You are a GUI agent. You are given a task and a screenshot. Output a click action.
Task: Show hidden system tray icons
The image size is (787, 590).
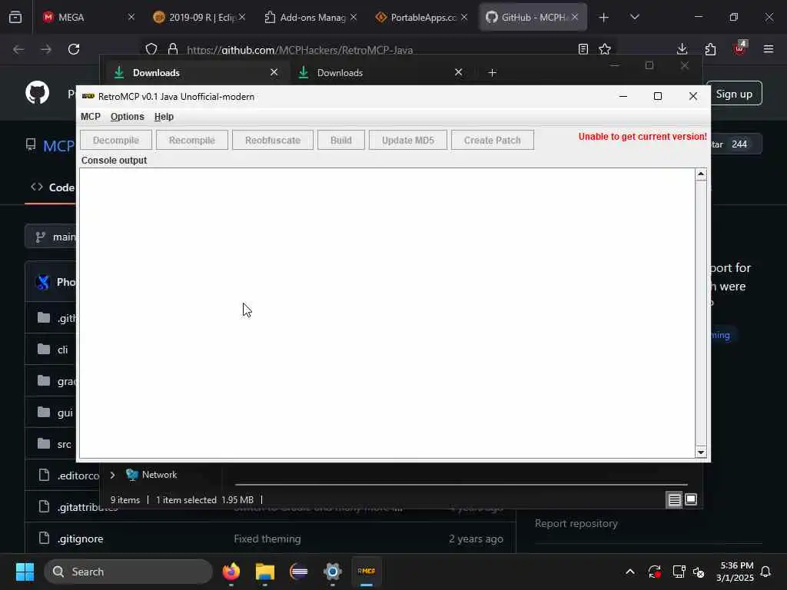(x=630, y=572)
